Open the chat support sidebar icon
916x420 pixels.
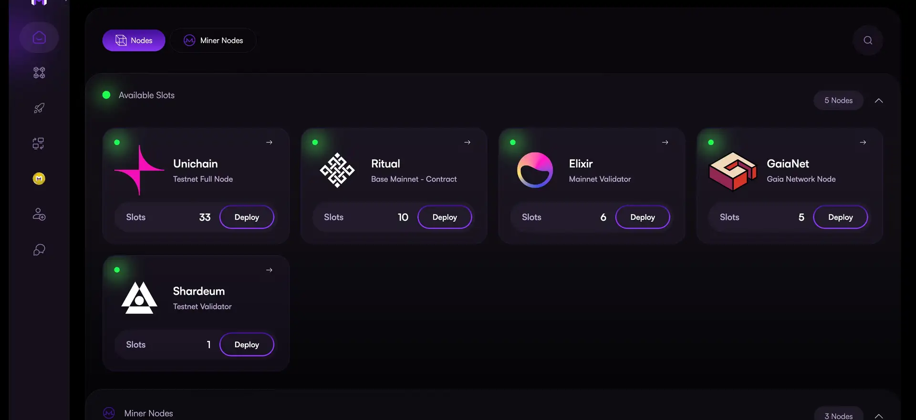[39, 250]
